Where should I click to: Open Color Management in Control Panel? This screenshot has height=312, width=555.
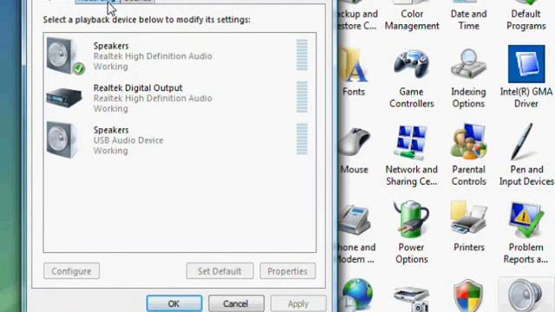pyautogui.click(x=412, y=16)
